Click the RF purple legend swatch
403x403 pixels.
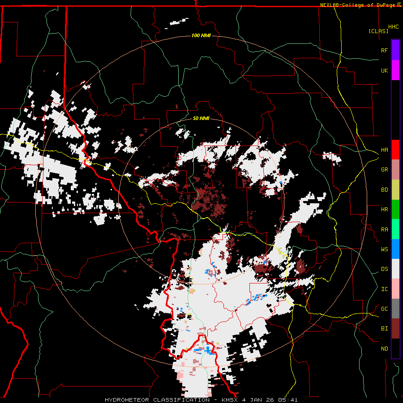coord(395,50)
